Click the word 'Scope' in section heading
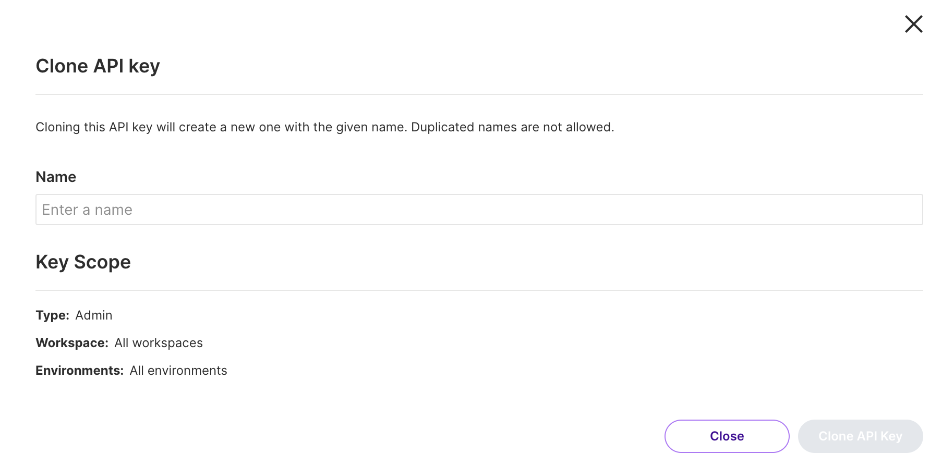 click(102, 262)
